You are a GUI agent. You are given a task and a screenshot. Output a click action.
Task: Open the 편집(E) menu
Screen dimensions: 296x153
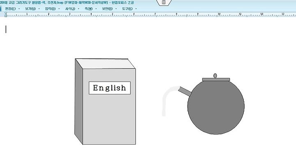click(x=10, y=9)
